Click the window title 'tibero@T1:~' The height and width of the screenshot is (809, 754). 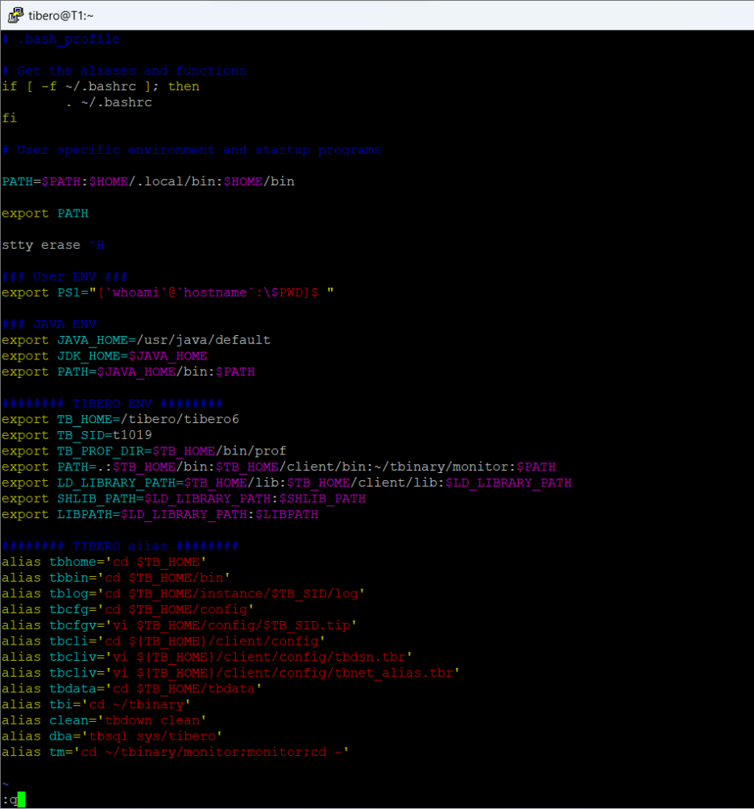pos(61,16)
